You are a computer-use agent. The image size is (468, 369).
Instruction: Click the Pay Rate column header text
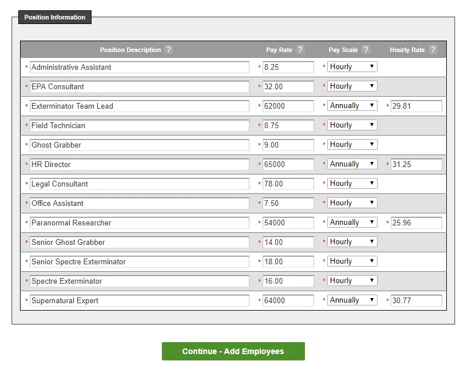point(279,50)
